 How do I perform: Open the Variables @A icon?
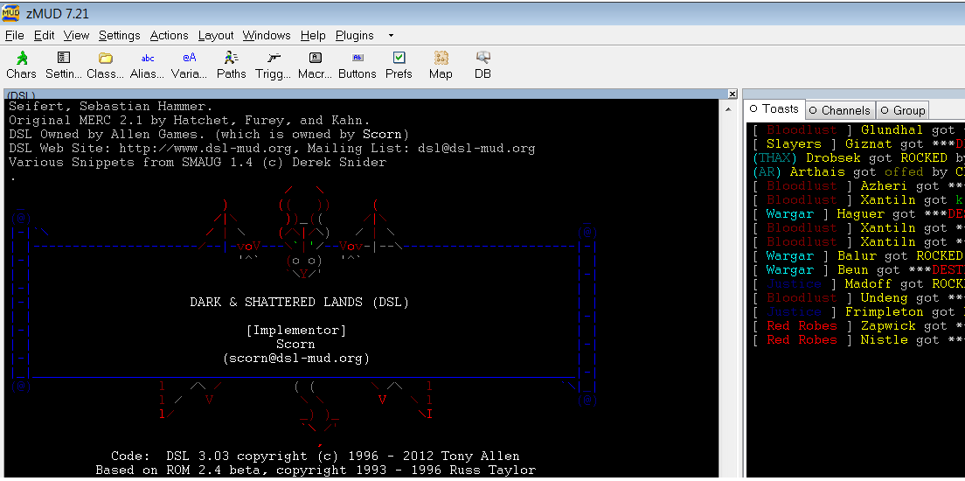tap(189, 66)
